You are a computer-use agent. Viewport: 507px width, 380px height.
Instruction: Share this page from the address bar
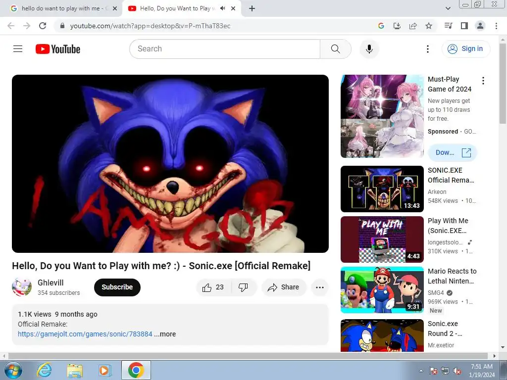coord(412,26)
